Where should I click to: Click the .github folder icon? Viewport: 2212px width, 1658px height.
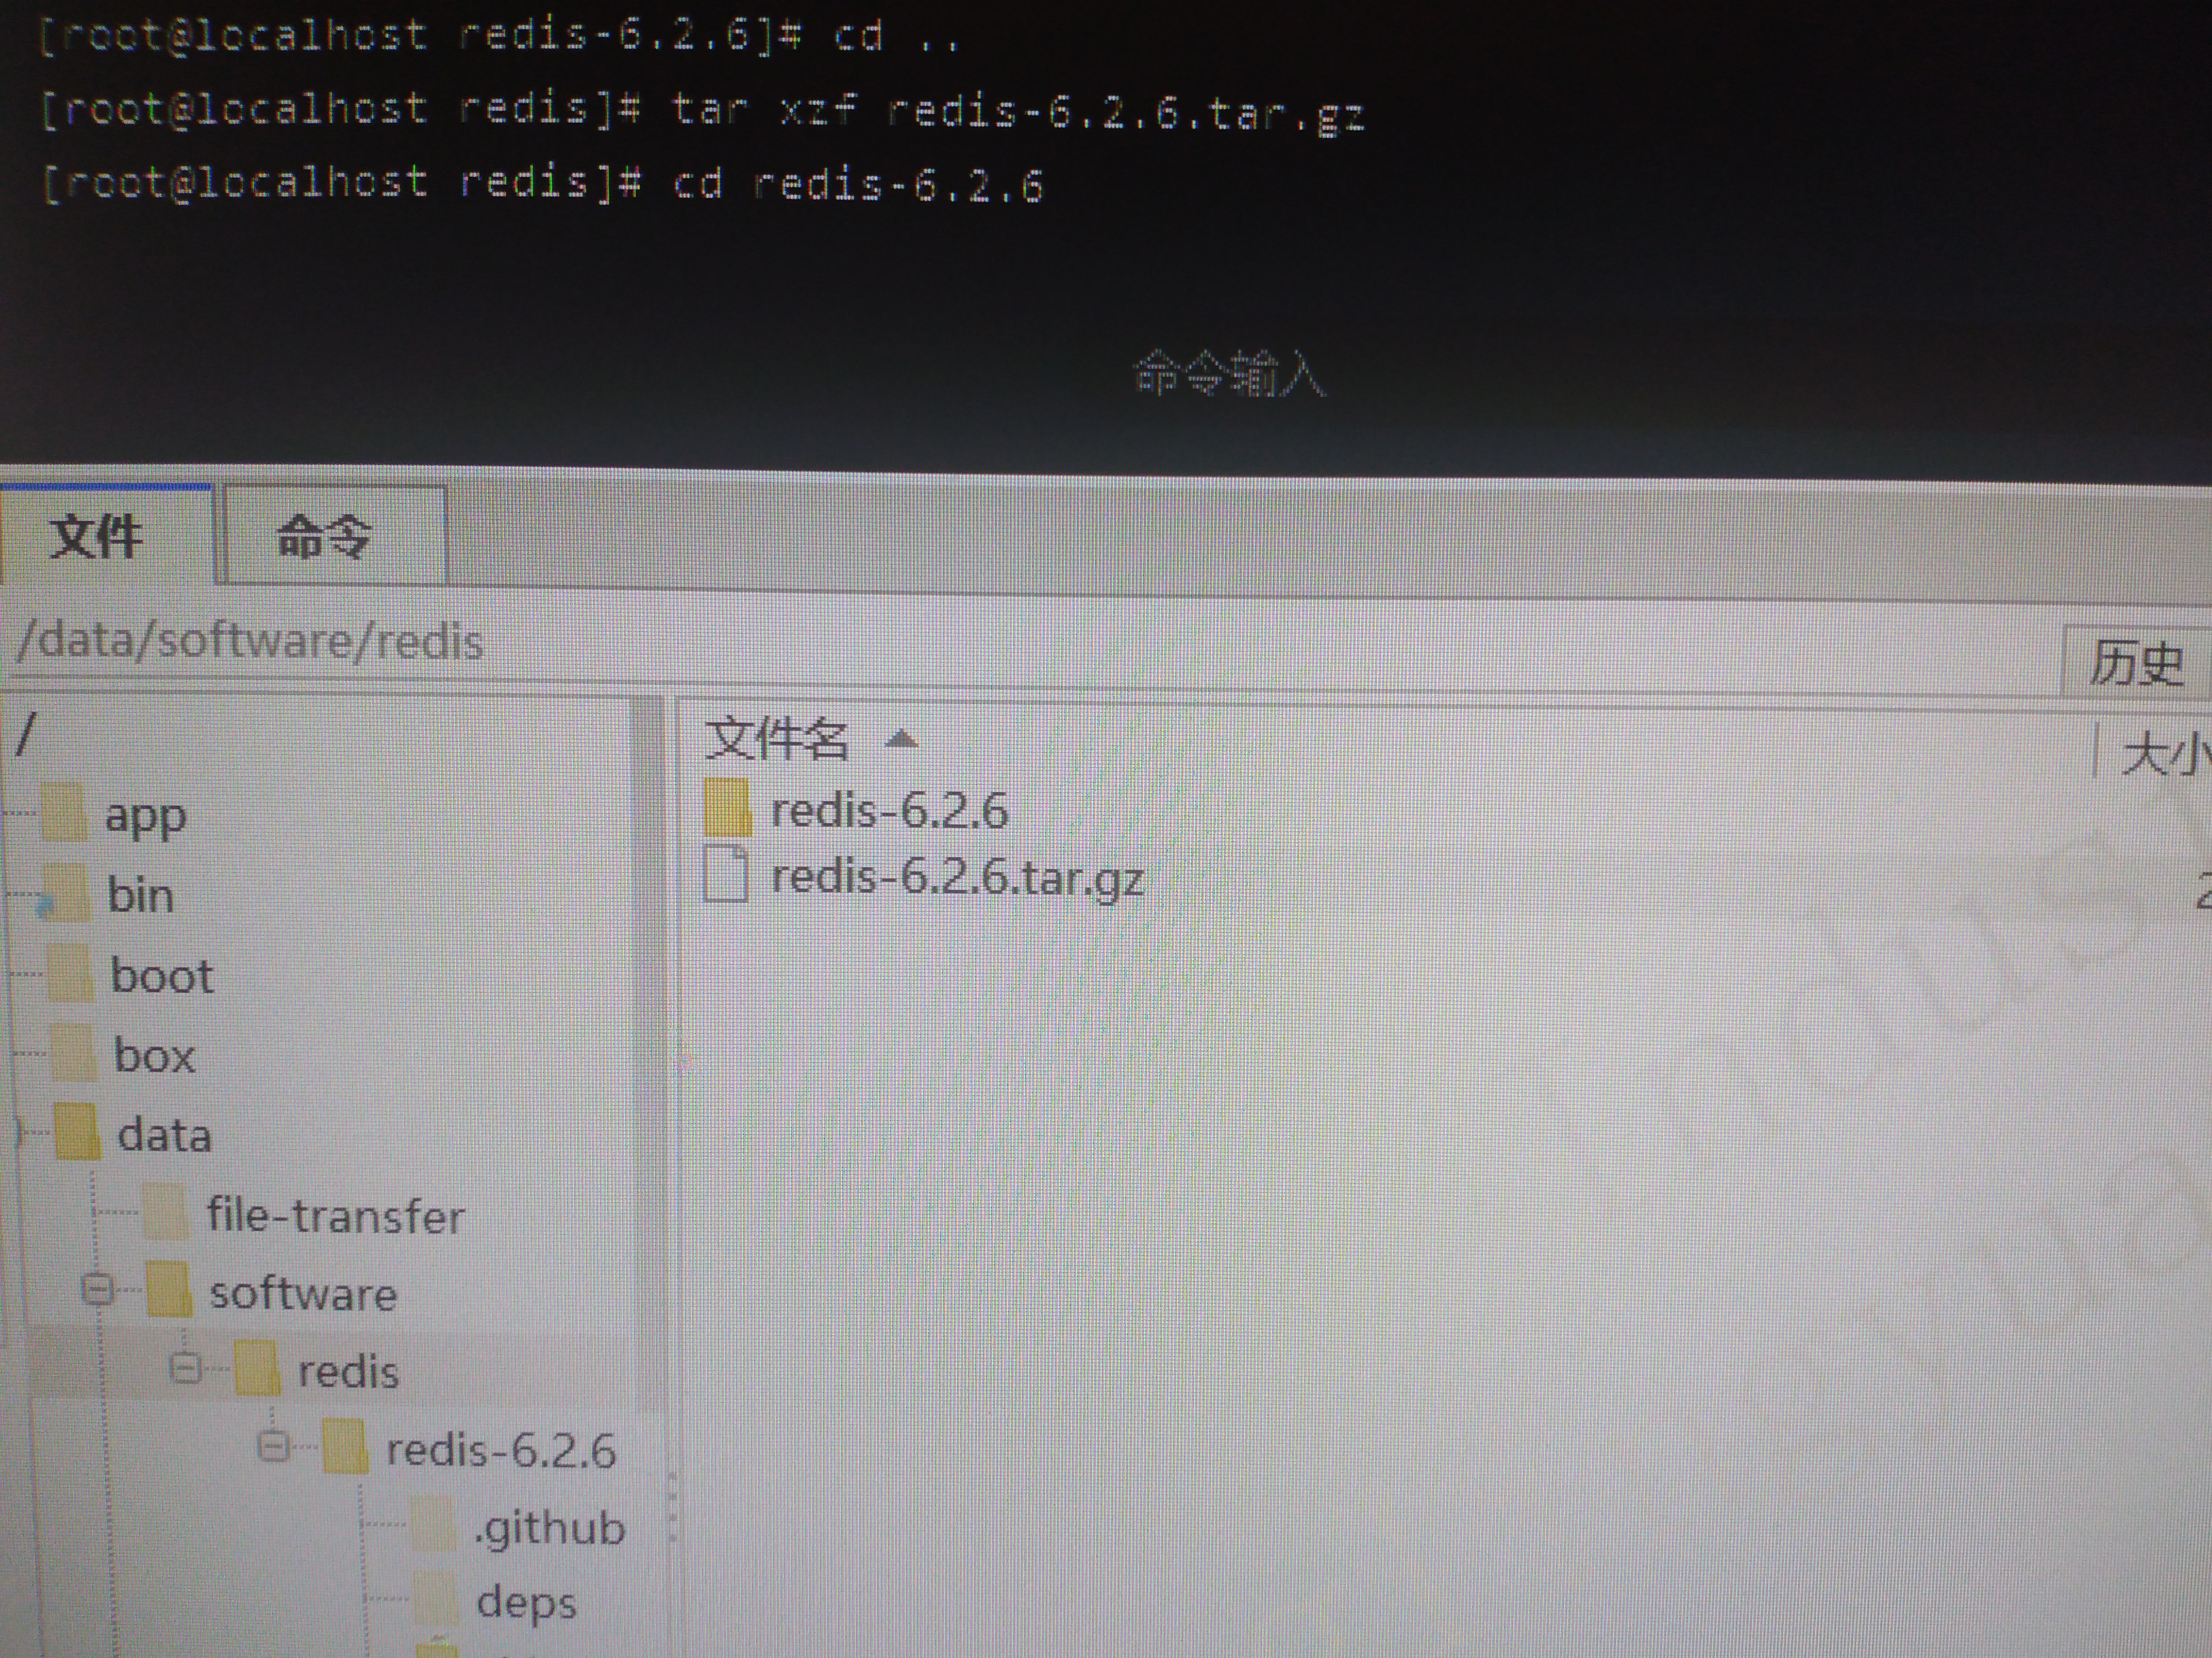coord(434,1525)
